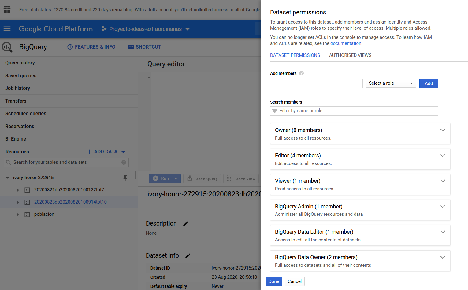Expand the Editor (4 members) section

[442, 156]
